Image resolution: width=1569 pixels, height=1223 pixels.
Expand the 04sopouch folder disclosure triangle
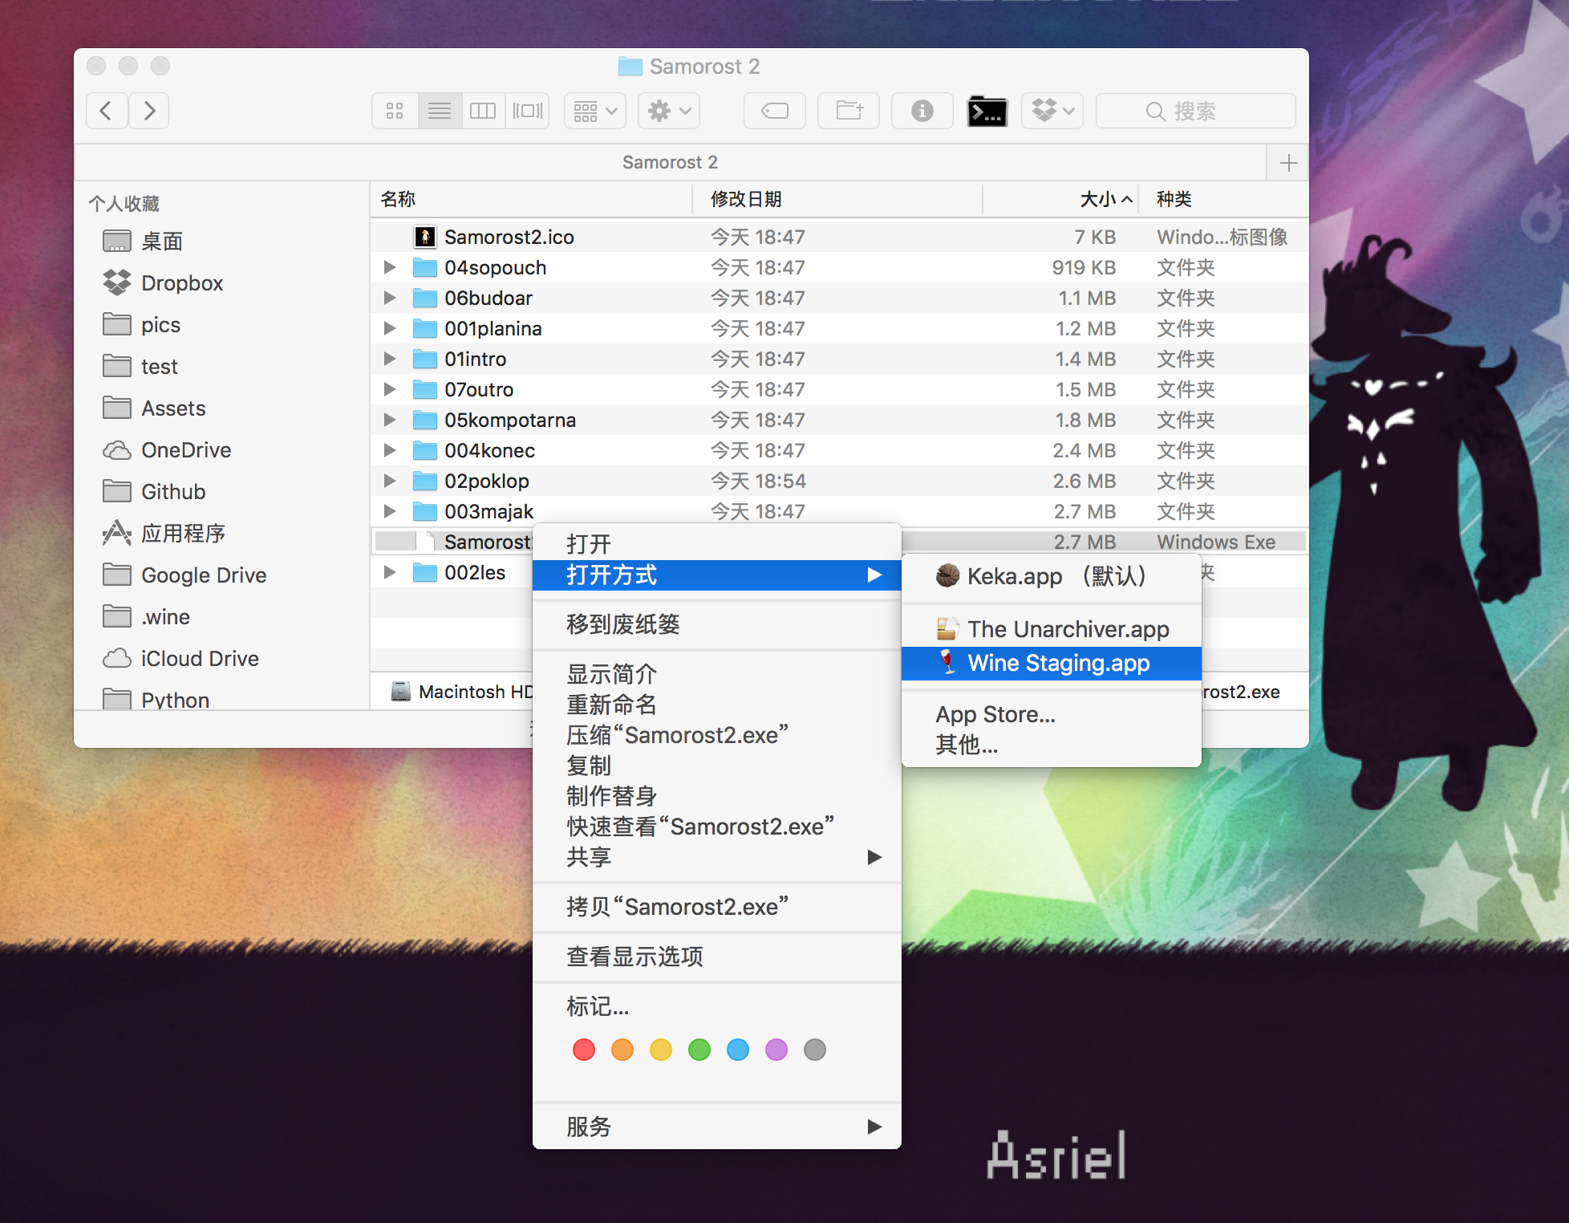[390, 267]
